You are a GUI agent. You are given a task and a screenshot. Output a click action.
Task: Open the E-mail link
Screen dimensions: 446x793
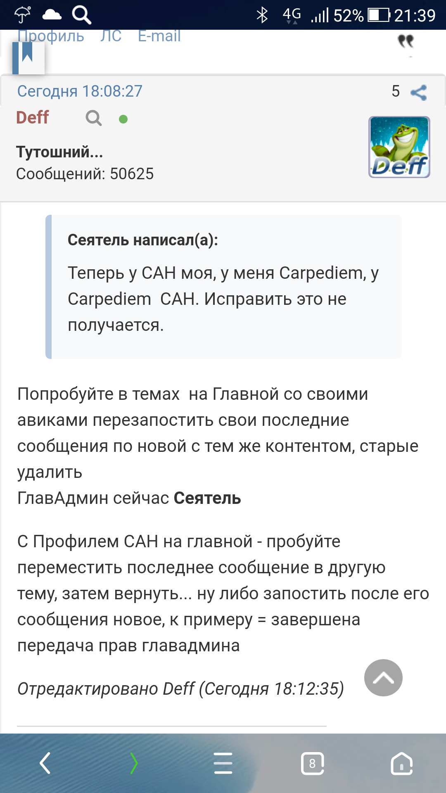click(159, 36)
